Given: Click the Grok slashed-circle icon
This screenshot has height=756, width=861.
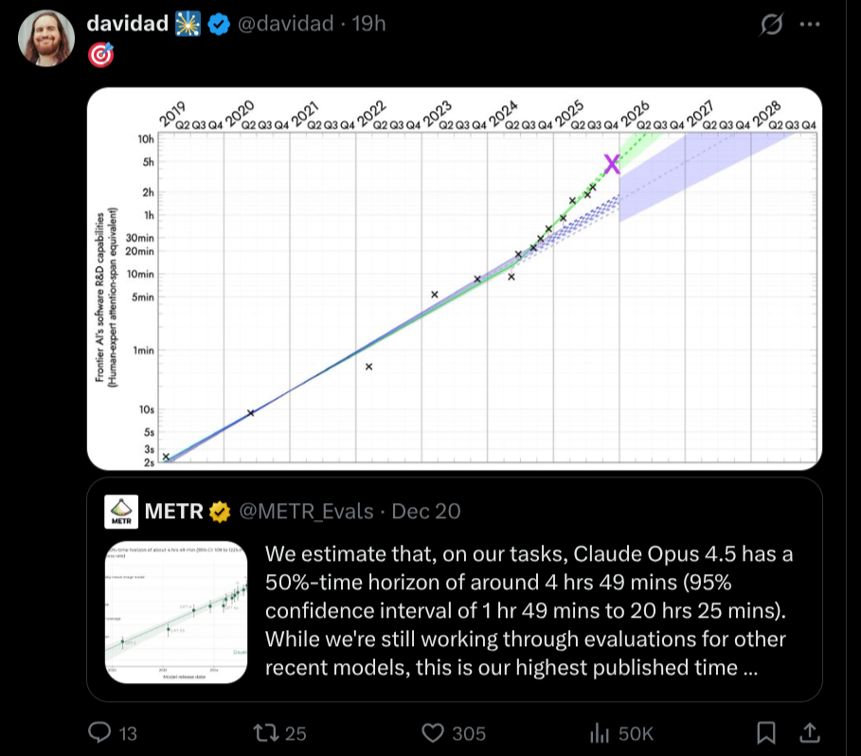Looking at the screenshot, I should coord(773,26).
